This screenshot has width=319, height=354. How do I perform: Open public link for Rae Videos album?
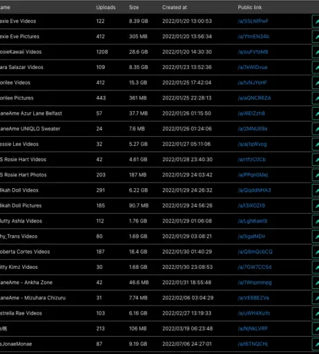[x=254, y=313]
